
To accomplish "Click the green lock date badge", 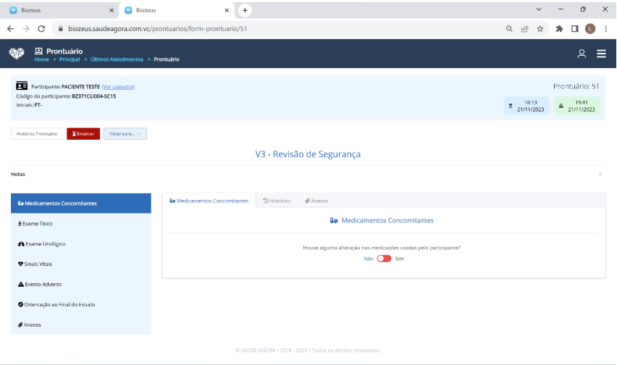I will (x=577, y=106).
